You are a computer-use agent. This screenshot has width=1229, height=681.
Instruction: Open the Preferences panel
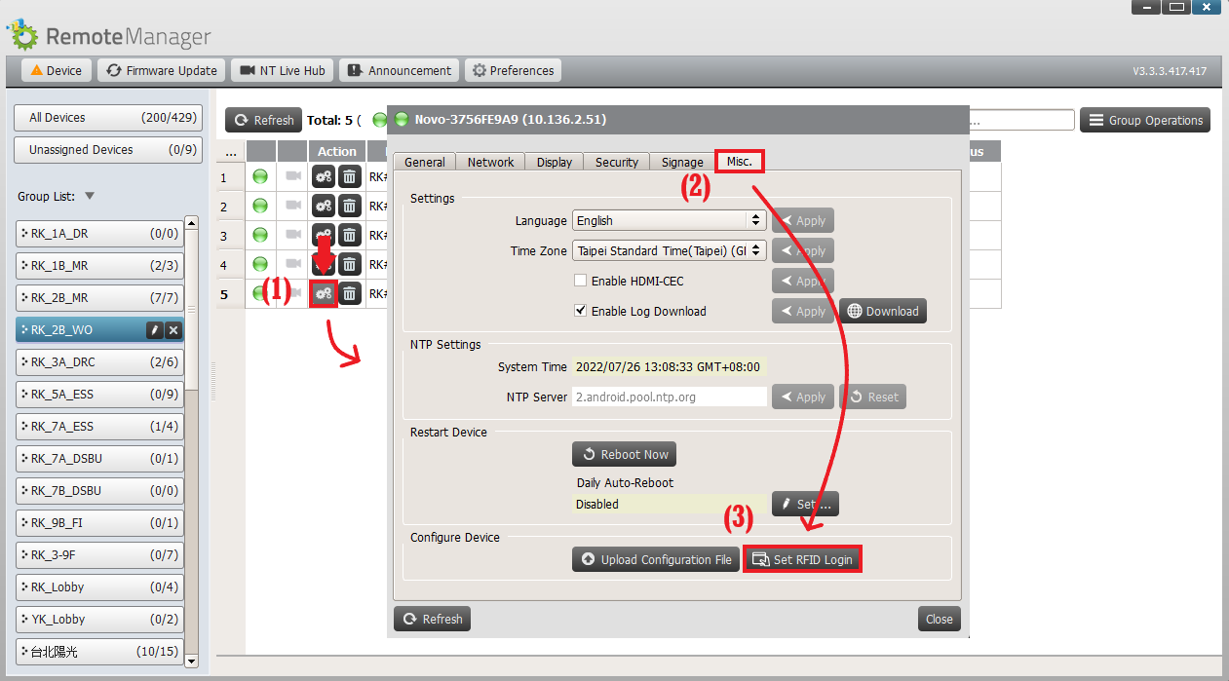[513, 69]
